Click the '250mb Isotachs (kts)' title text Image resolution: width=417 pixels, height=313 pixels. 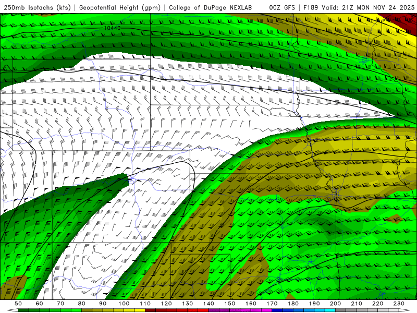coord(38,7)
